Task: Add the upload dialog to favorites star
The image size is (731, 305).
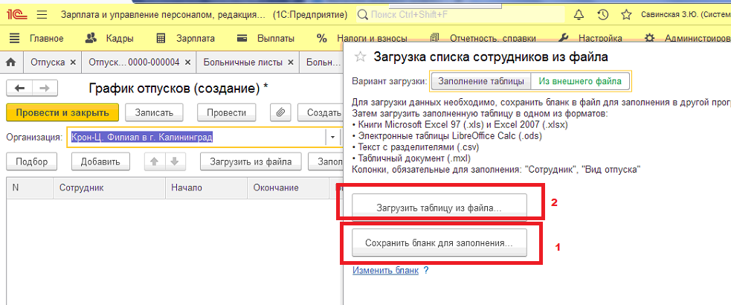Action: 361,57
